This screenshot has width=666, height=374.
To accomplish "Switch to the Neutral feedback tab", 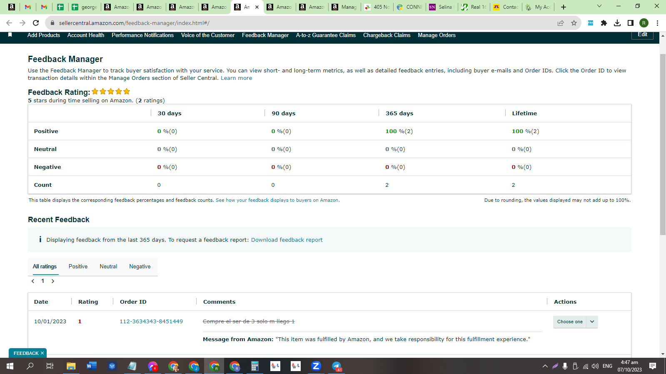I will [108, 266].
